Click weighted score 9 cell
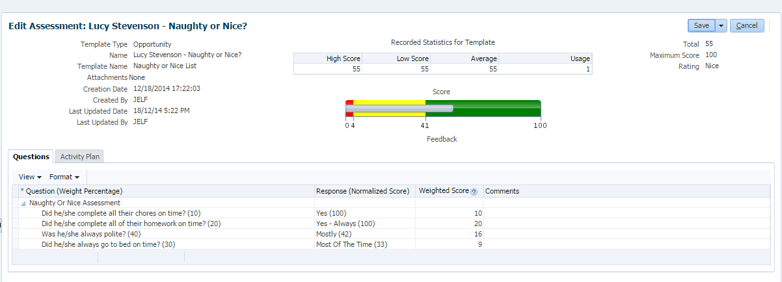Screen dimensions: 782x282 click(450, 244)
